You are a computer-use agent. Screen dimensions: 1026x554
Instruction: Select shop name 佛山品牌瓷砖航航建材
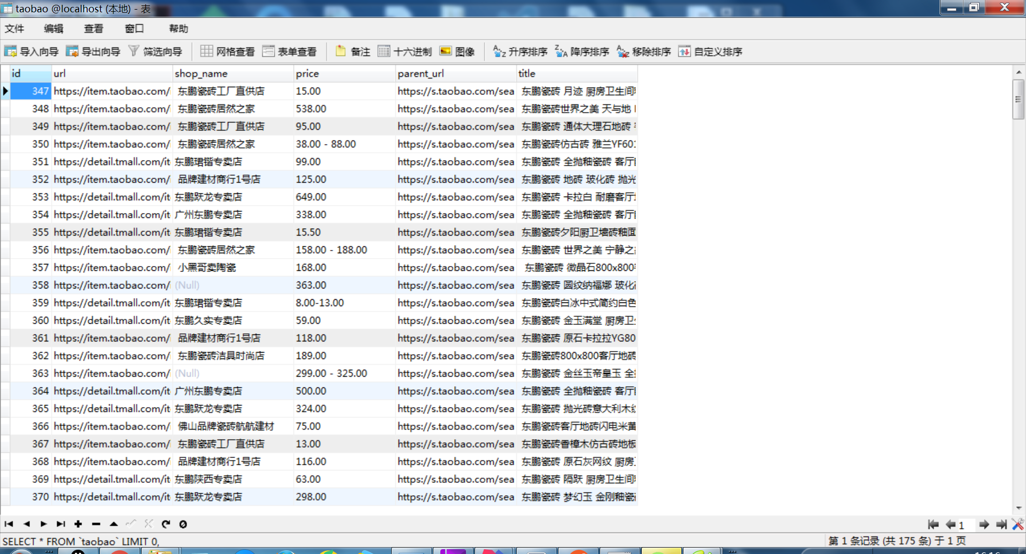tap(233, 426)
